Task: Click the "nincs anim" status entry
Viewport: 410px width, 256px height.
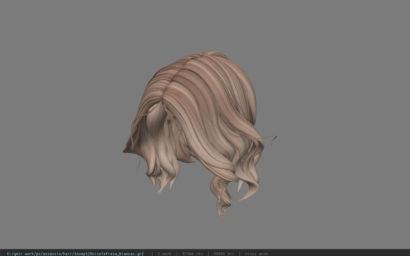Action: coord(257,254)
